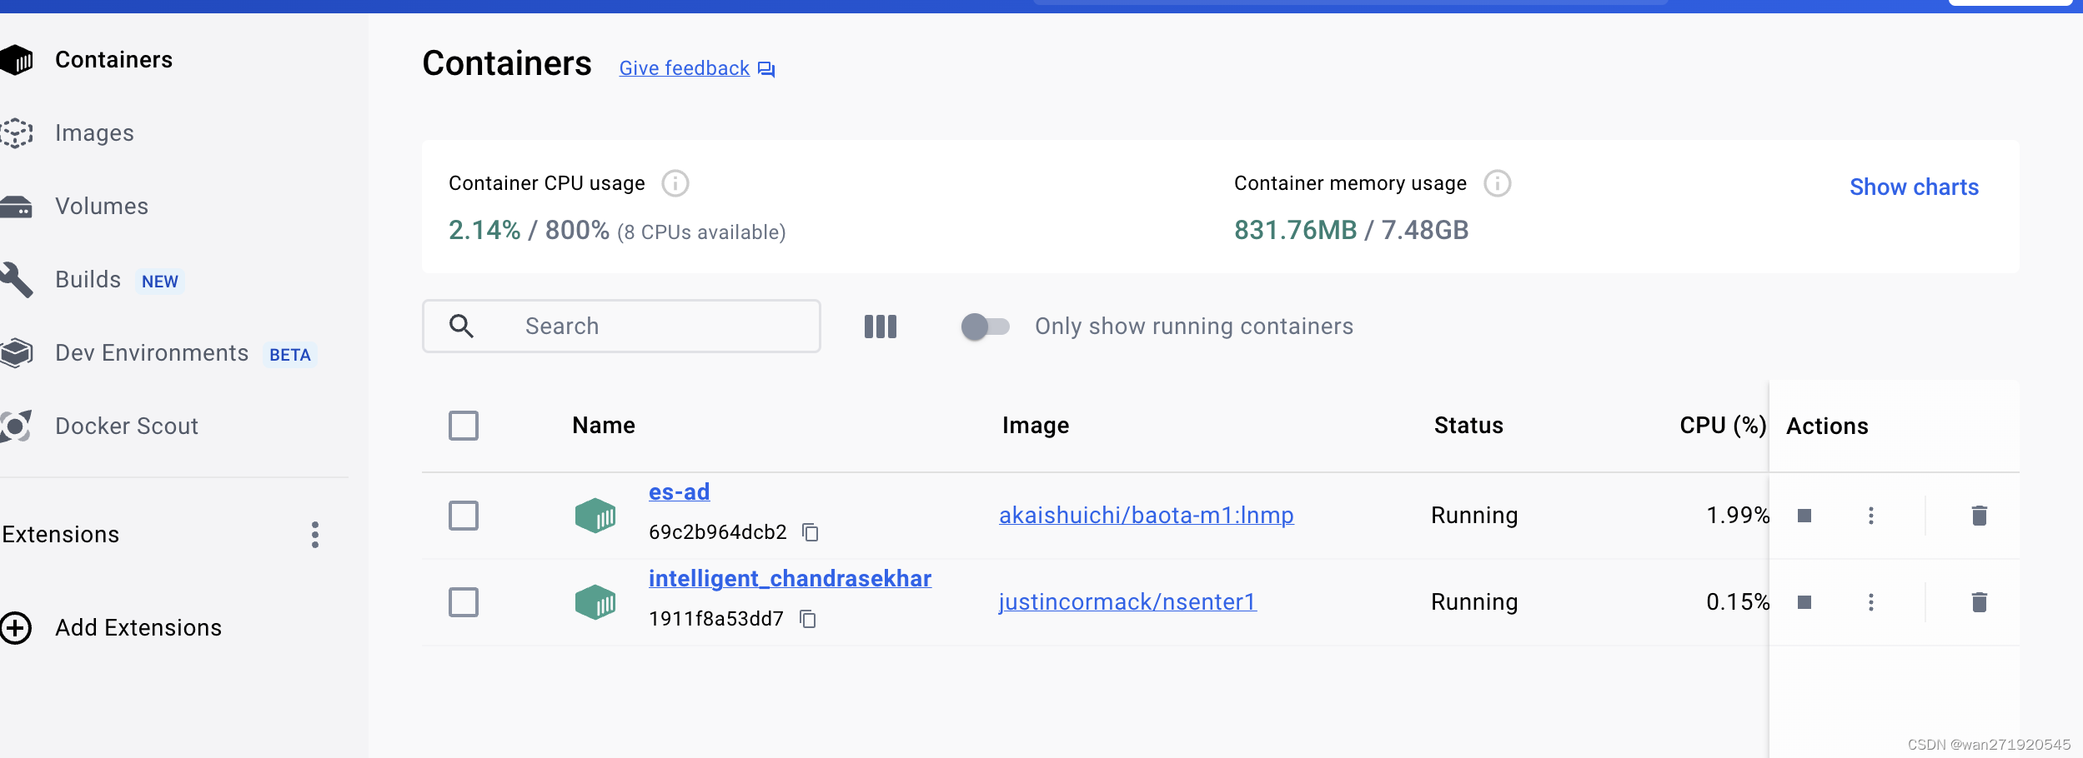Click Add Extensions plus icon
This screenshot has width=2083, height=758.
click(x=16, y=628)
